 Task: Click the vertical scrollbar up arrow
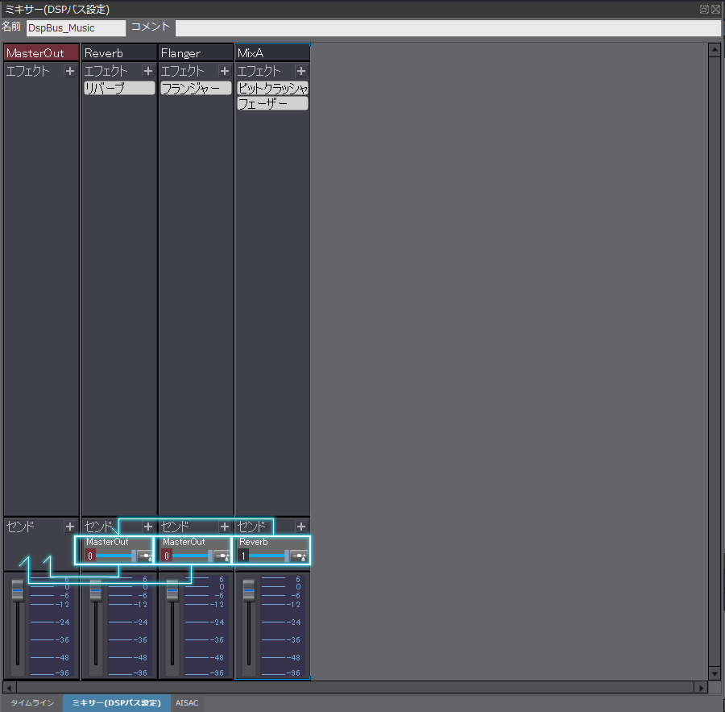point(715,49)
